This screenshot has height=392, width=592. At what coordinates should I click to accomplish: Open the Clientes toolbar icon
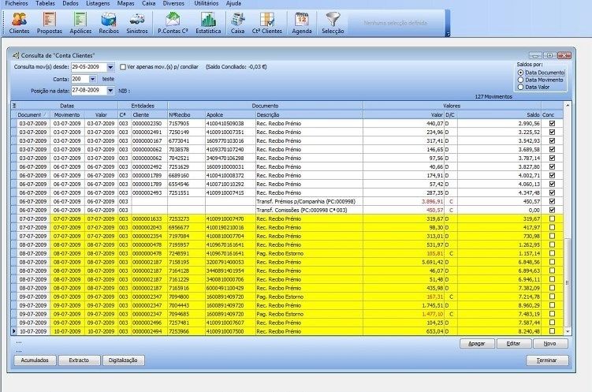coord(19,21)
